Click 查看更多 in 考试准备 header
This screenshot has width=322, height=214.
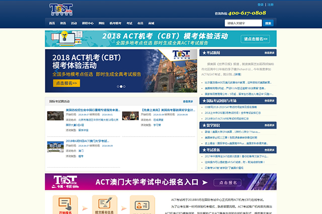pyautogui.click(x=270, y=150)
